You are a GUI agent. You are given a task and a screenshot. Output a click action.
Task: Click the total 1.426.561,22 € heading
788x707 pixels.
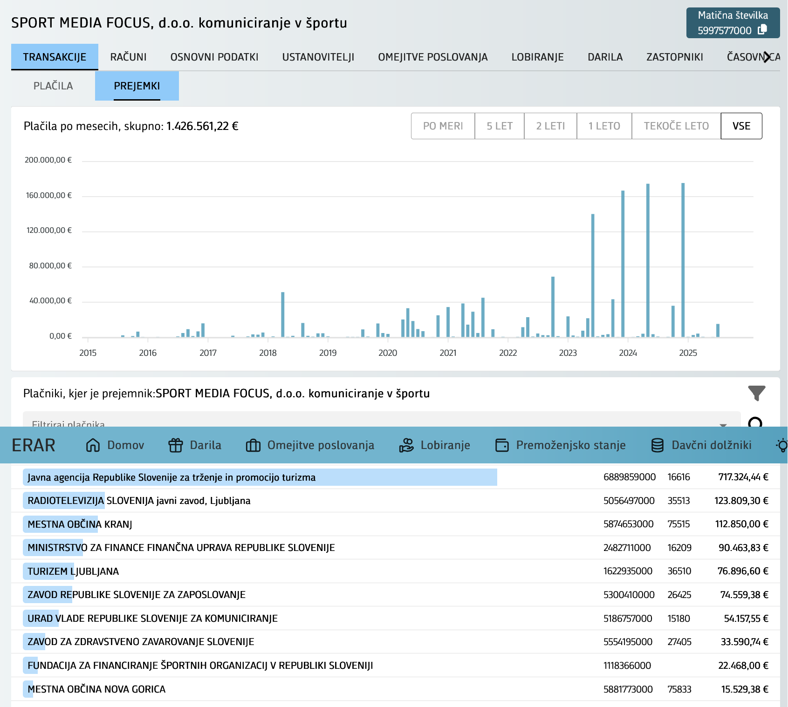[202, 126]
